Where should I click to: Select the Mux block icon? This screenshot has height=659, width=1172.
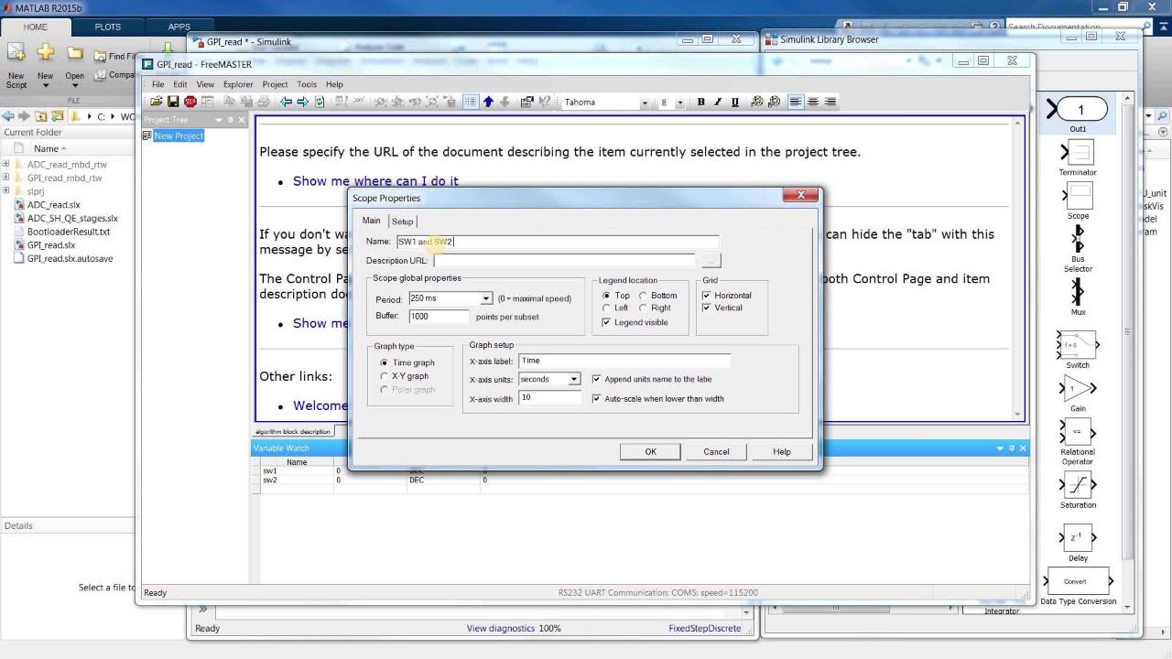1078,292
